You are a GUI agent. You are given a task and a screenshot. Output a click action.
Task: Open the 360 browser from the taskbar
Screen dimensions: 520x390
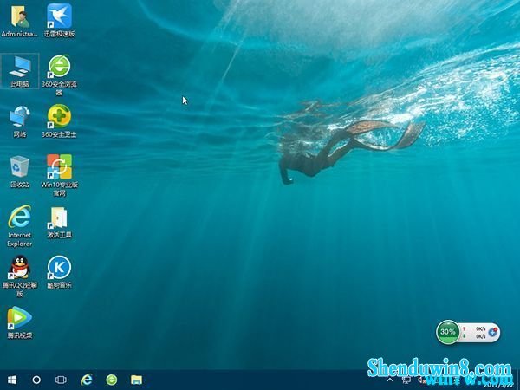(x=112, y=380)
